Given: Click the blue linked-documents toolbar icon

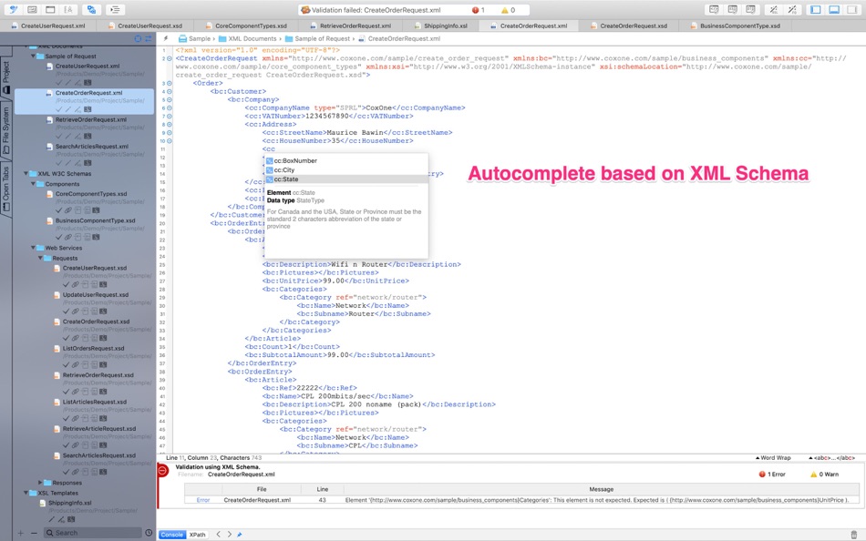Looking at the screenshot, I should (x=91, y=9).
